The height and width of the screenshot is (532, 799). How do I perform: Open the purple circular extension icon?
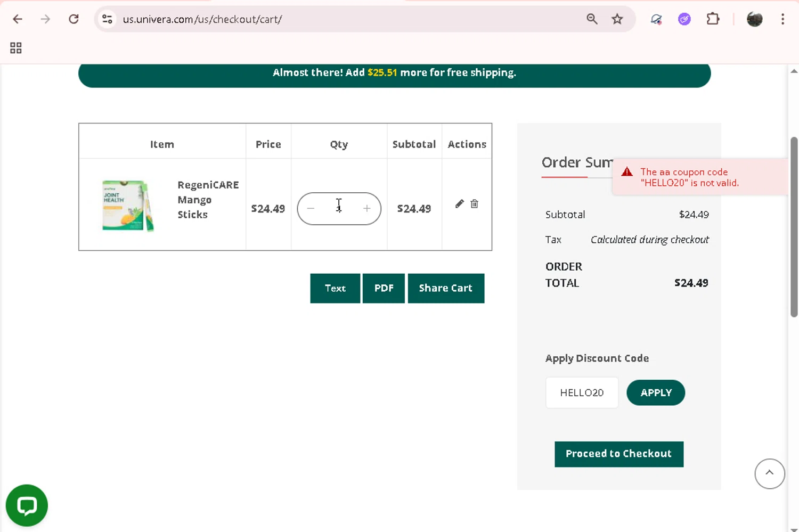684,19
